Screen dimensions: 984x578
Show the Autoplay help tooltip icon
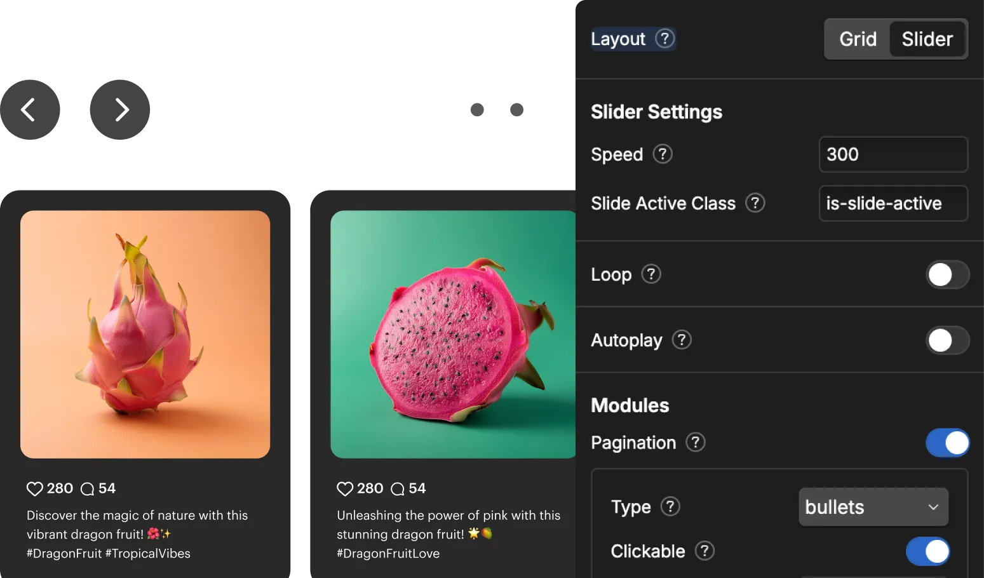[682, 340]
